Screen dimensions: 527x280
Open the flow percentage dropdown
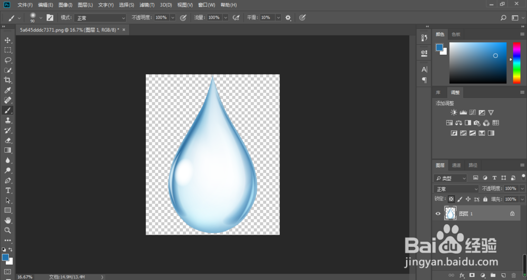[226, 17]
